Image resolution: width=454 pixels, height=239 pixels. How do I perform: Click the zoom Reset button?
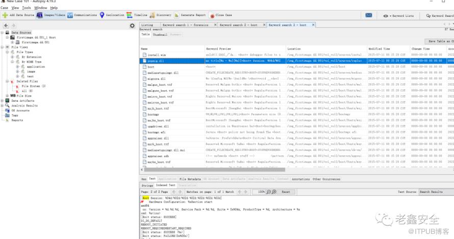click(x=285, y=192)
